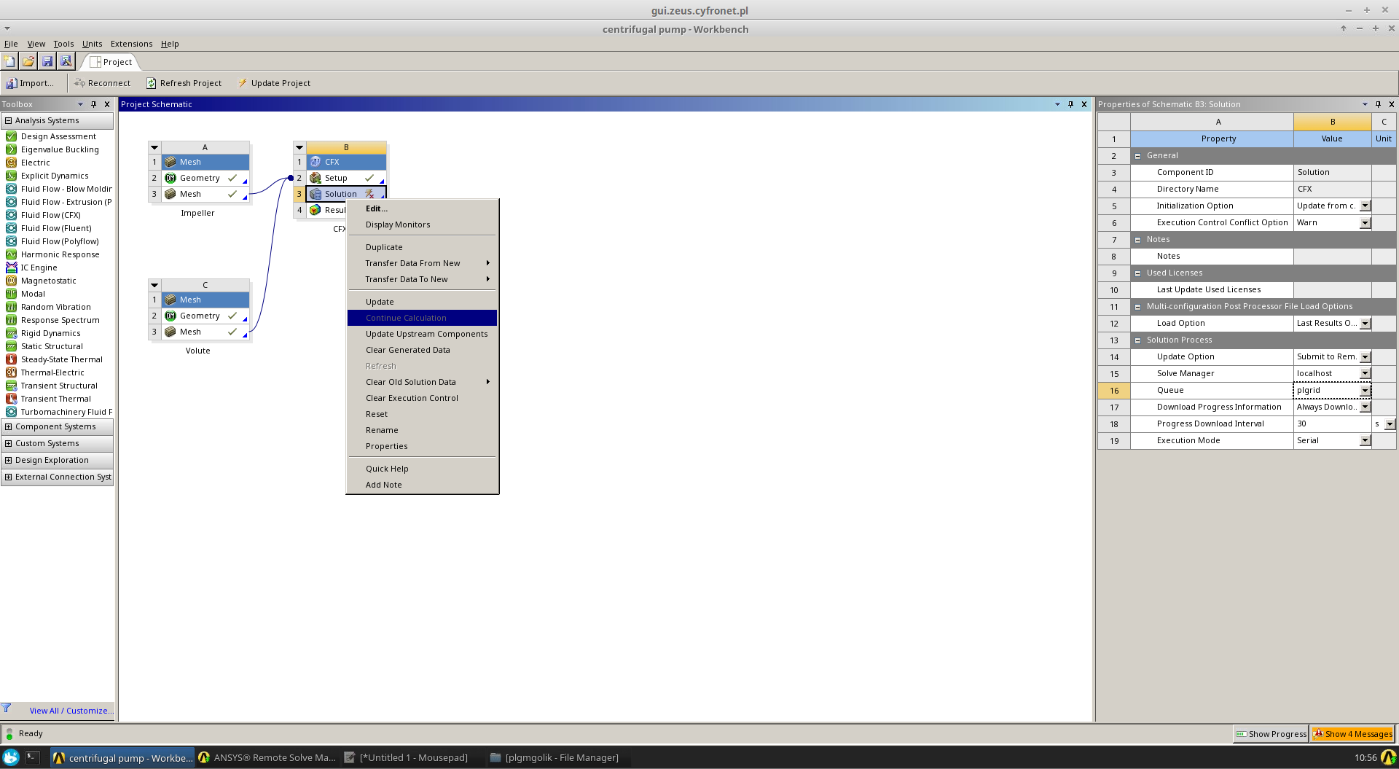The width and height of the screenshot is (1399, 769).
Task: Expand the Component Systems group
Action: click(x=8, y=426)
